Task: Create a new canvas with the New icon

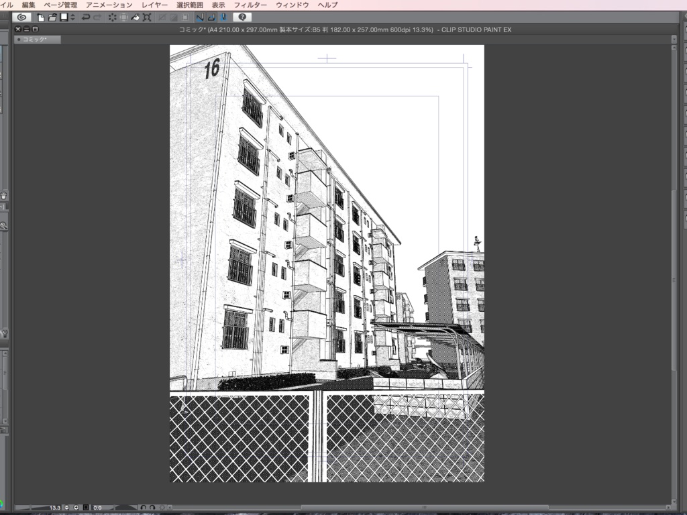Action: coord(40,17)
